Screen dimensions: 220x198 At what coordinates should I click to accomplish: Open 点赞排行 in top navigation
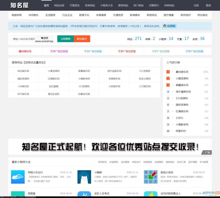coord(154,5)
